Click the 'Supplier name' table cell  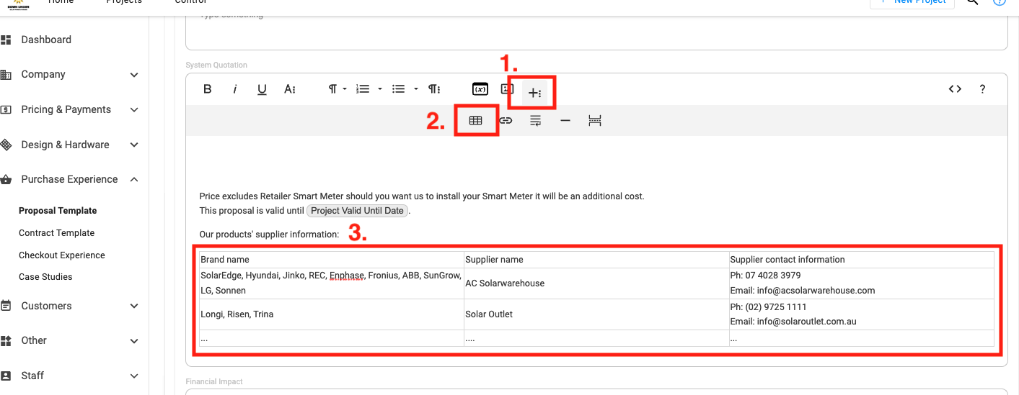(596, 260)
